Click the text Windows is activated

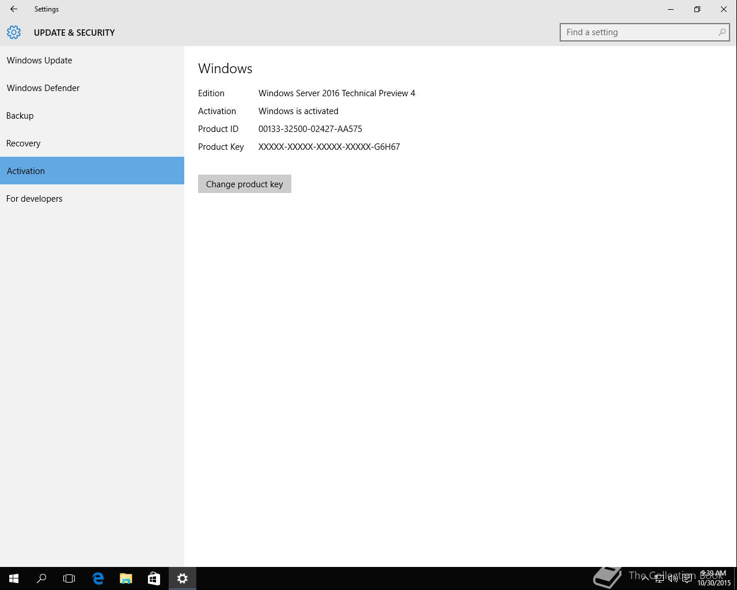tap(298, 111)
